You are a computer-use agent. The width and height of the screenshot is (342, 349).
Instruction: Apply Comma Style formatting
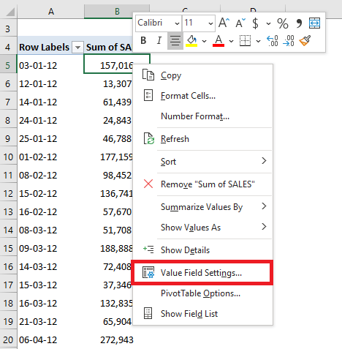coord(299,23)
